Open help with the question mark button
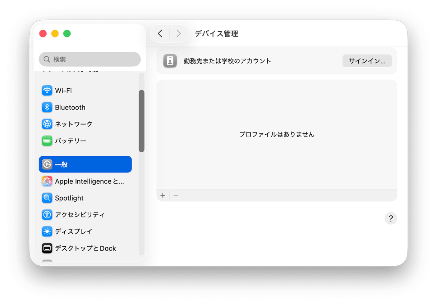Viewport: 437px width, 305px height. tap(391, 218)
